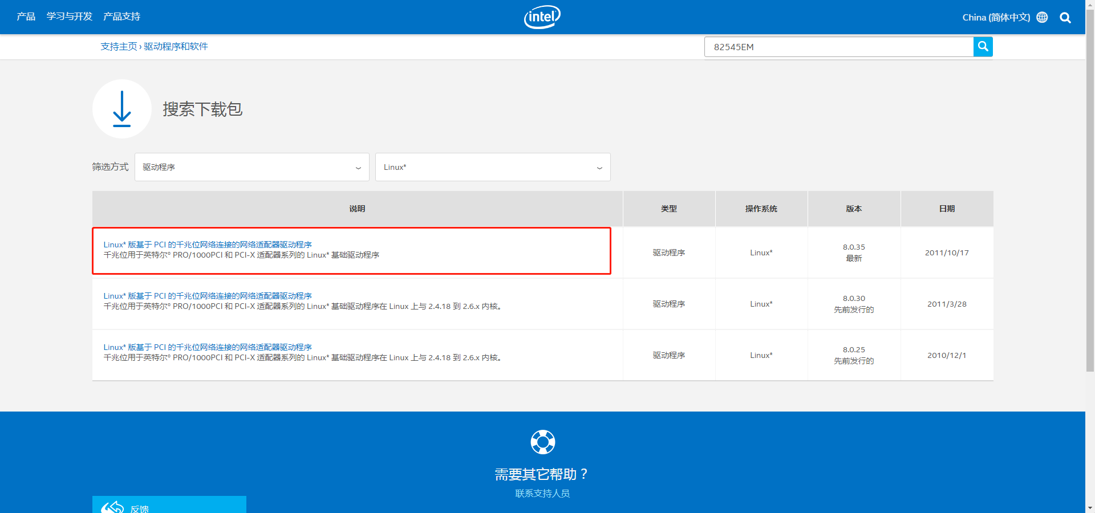Go to 支持主页 breadcrumb link
Image resolution: width=1095 pixels, height=513 pixels.
tap(119, 46)
